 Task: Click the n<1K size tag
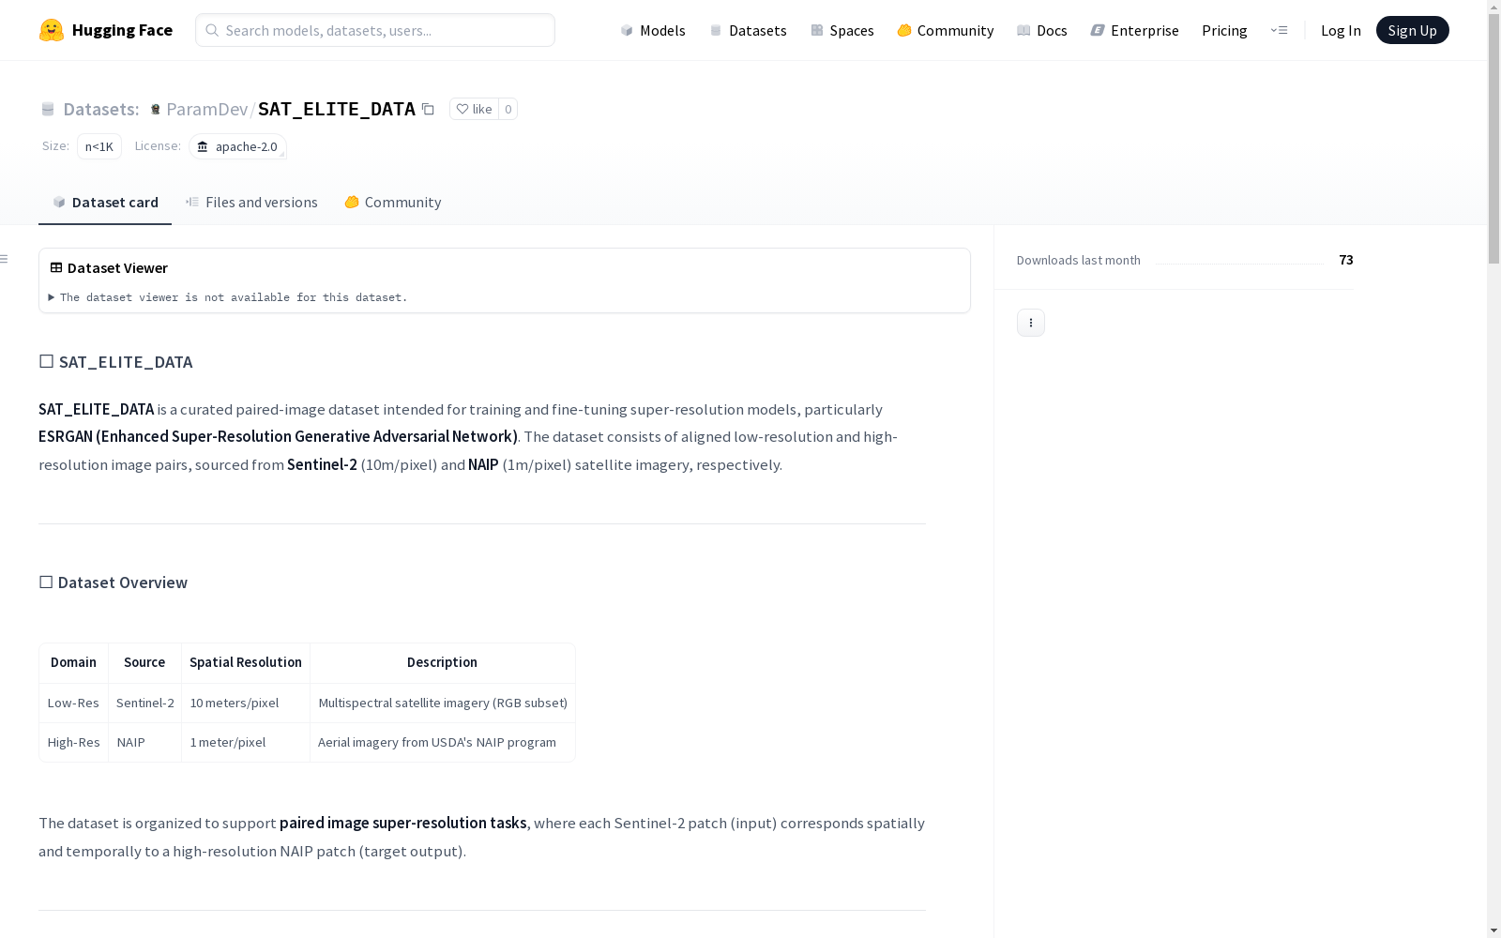pos(99,146)
